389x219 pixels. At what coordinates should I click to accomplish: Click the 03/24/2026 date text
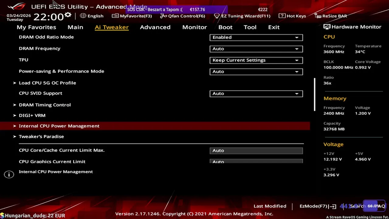pos(19,15)
